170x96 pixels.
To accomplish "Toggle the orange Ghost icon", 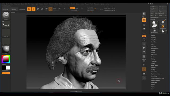I will point(144,69).
